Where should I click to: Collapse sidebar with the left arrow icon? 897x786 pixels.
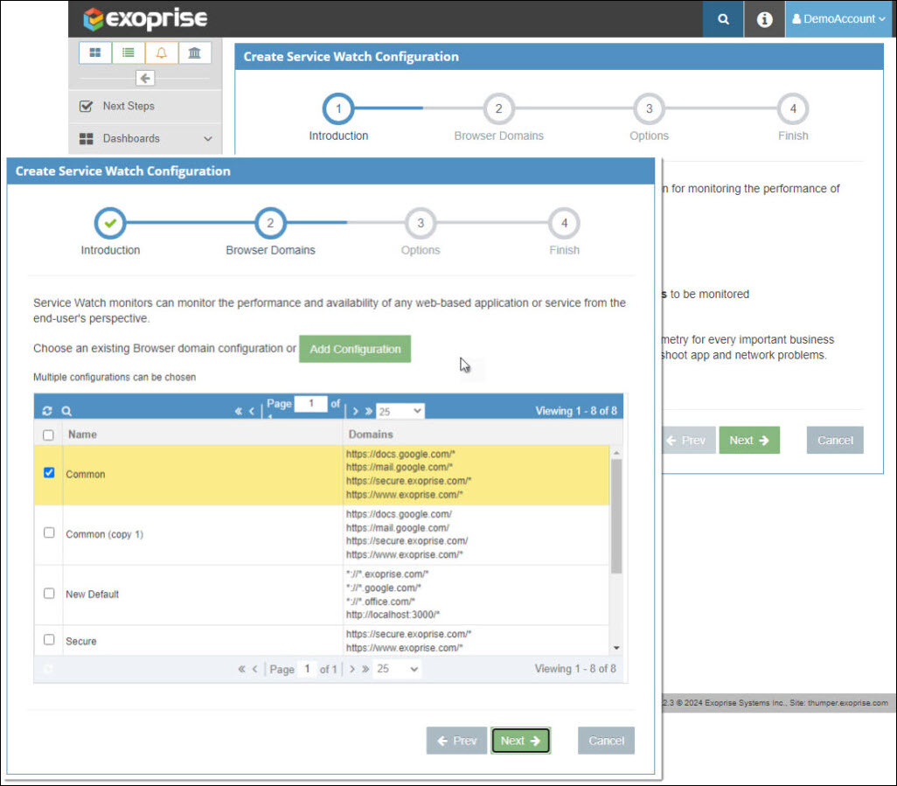(145, 79)
